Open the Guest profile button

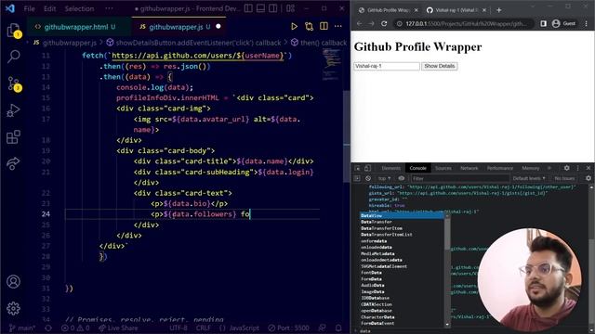pyautogui.click(x=564, y=23)
